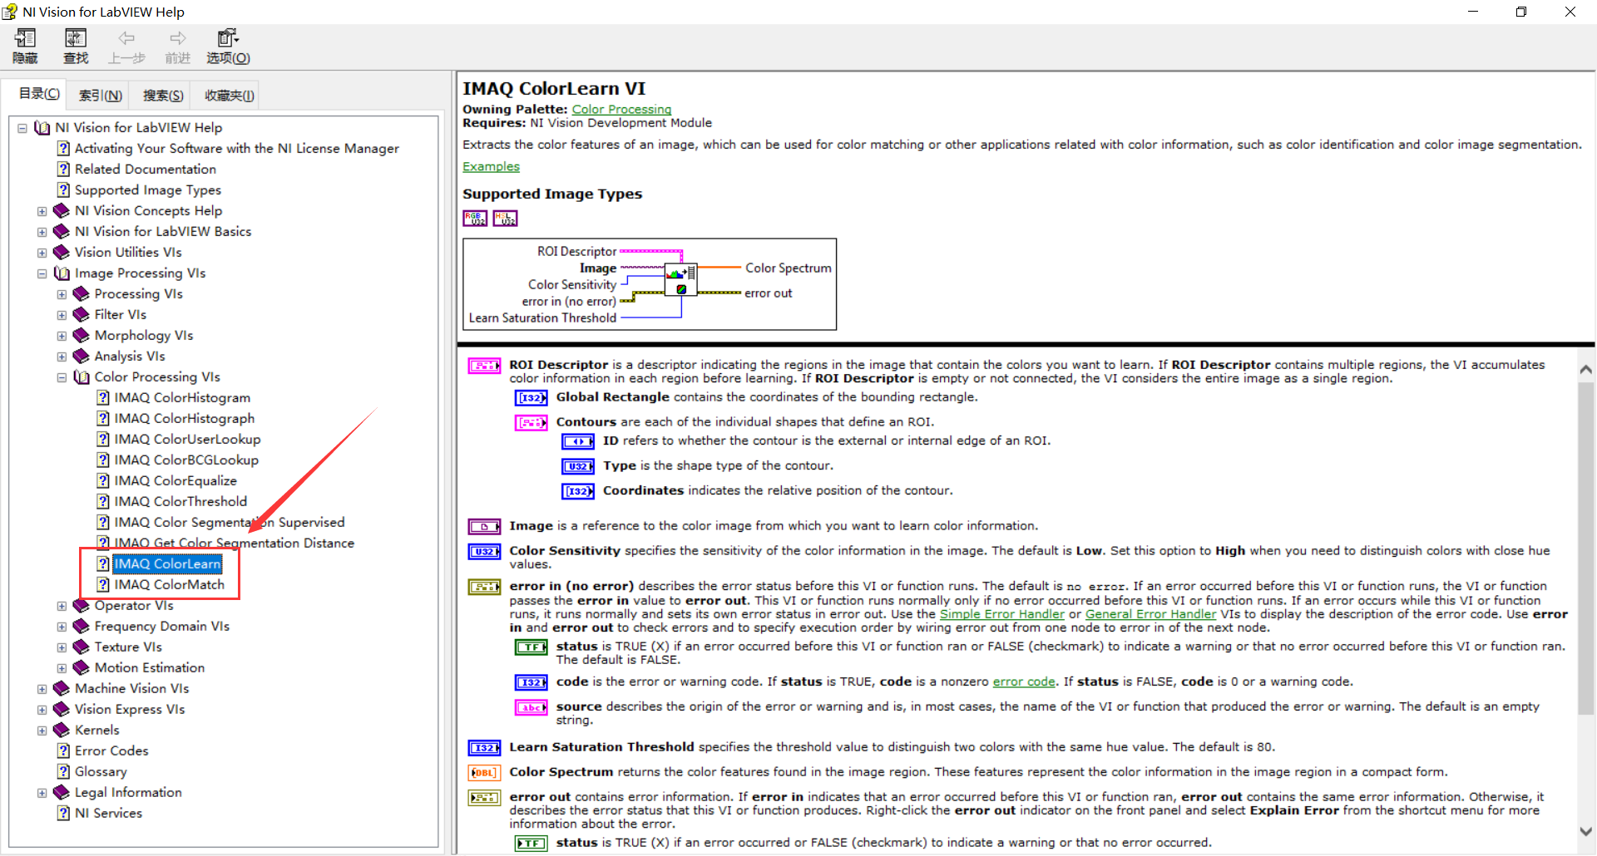
Task: Click the Learn Saturation Threshold I32 icon
Action: pyautogui.click(x=484, y=749)
